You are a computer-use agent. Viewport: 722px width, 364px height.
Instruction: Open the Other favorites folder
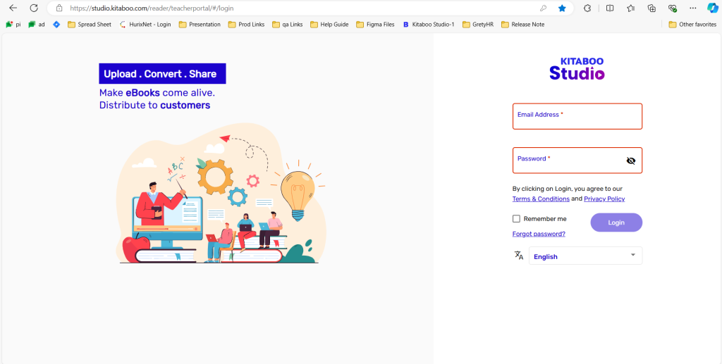[692, 25]
